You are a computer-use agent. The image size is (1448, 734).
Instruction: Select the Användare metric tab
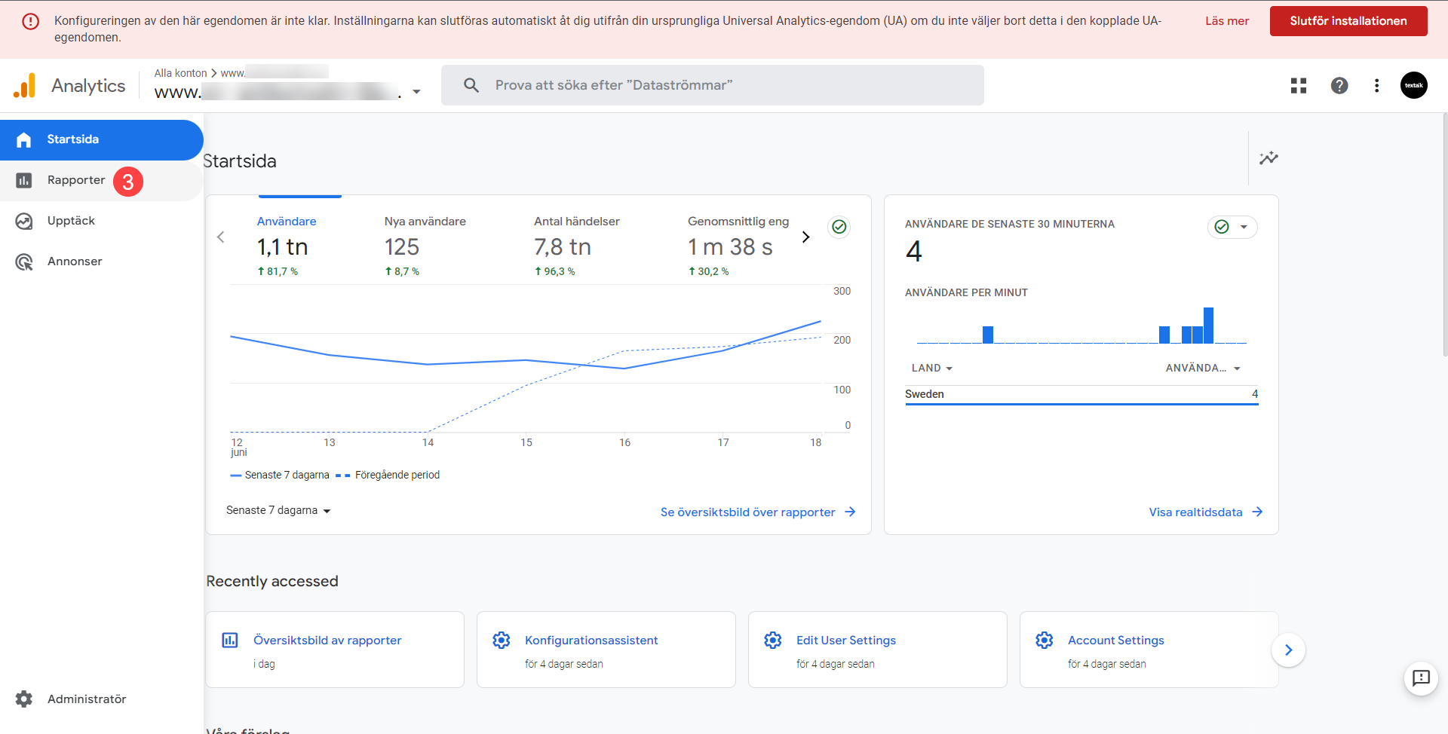click(x=287, y=222)
